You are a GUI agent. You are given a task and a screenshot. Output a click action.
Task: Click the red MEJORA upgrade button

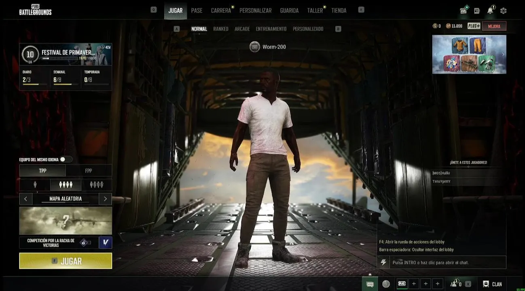pyautogui.click(x=494, y=26)
